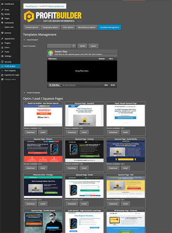Image resolution: width=172 pixels, height=233 pixels.
Task: Download the Squeeze Page - Modern template
Action: (x=31, y=168)
